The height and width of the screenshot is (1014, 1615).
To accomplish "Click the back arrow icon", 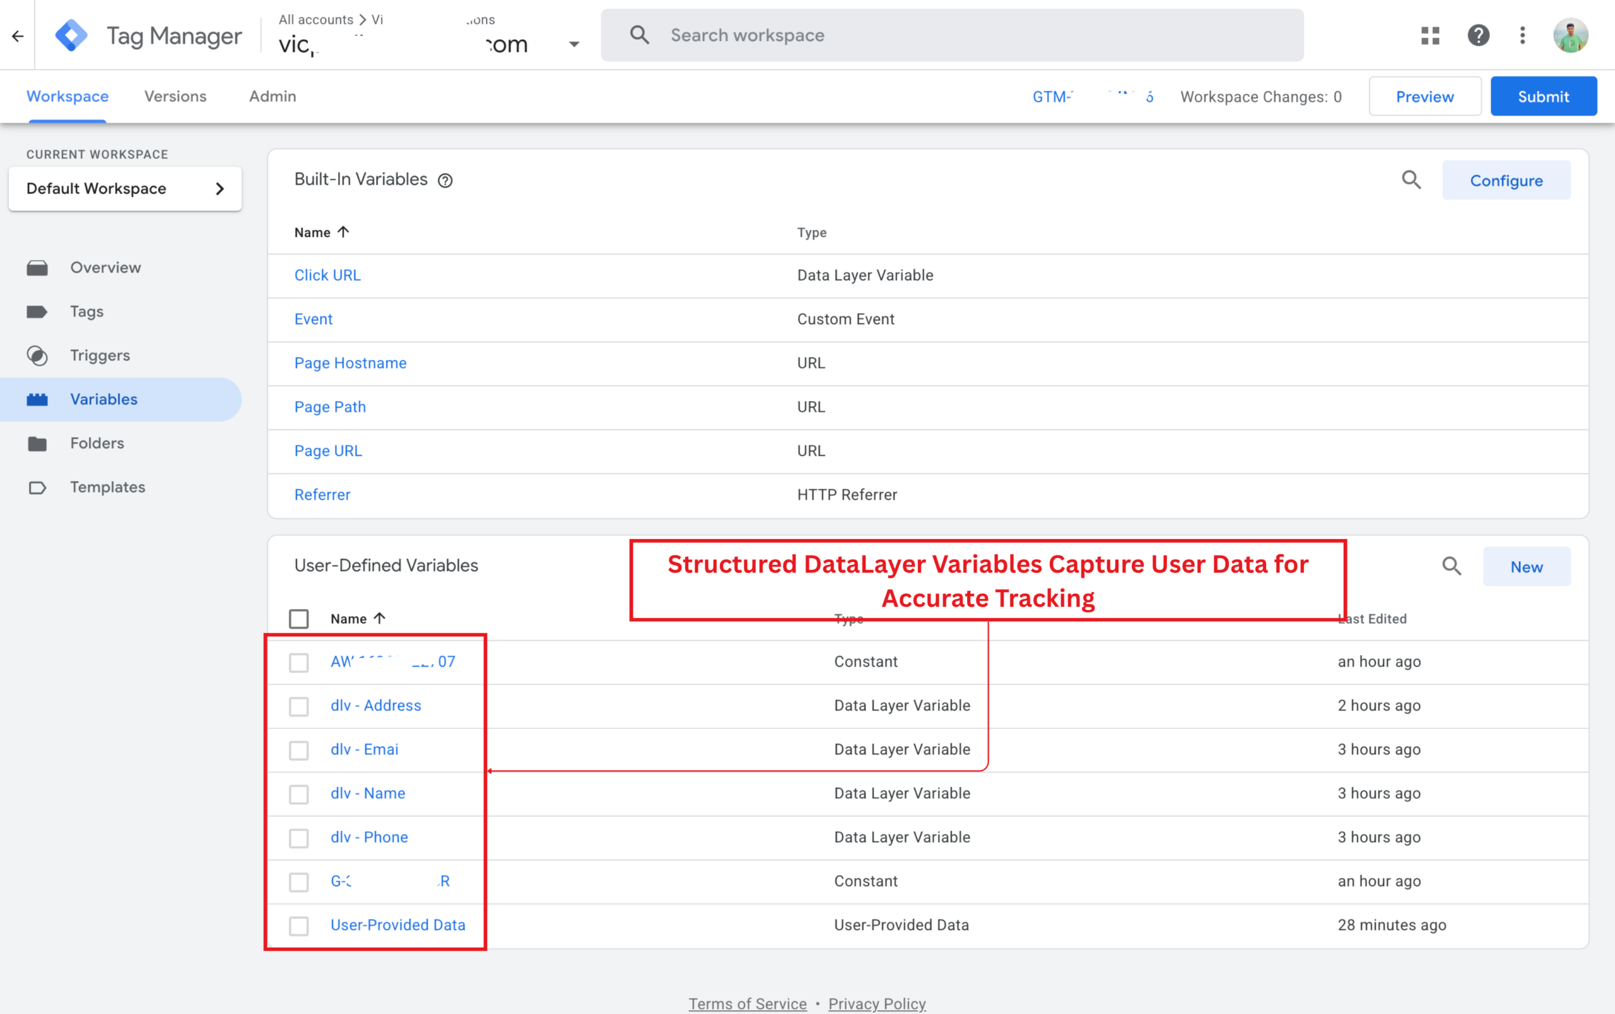I will [x=18, y=35].
